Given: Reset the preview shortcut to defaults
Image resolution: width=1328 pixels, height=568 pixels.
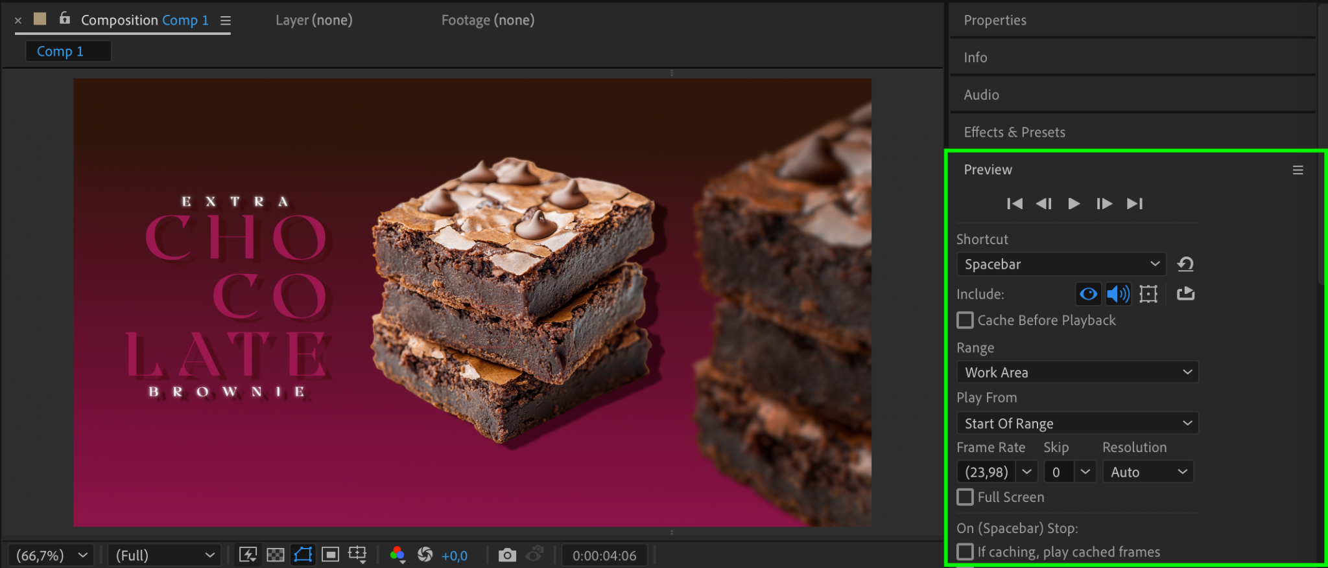Looking at the screenshot, I should tap(1185, 264).
